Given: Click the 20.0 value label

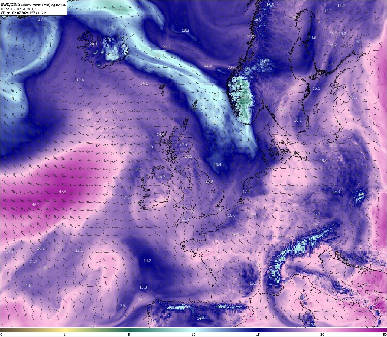Looking at the screenshot, I should [360, 42].
